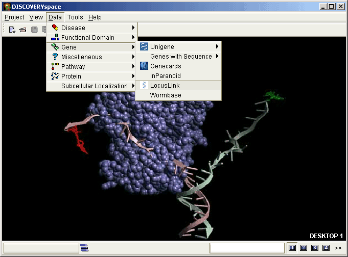Open the View menu
Image resolution: width=348 pixels, height=257 pixels.
[36, 17]
